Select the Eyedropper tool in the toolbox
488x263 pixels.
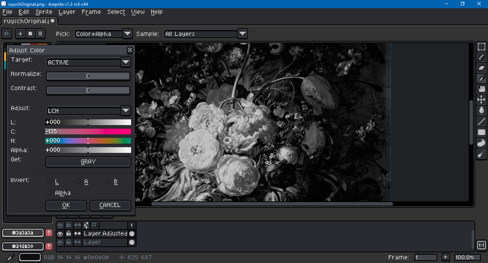coord(482,78)
